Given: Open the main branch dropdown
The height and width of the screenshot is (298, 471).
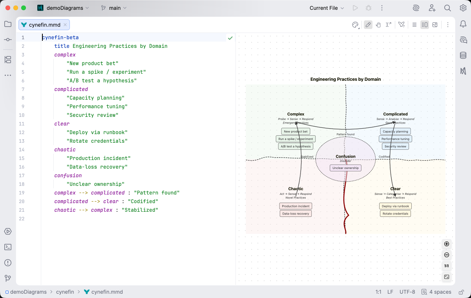Looking at the screenshot, I should [x=114, y=8].
